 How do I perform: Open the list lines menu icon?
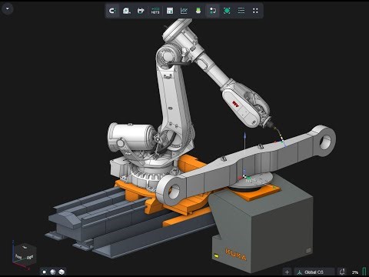pyautogui.click(x=241, y=11)
